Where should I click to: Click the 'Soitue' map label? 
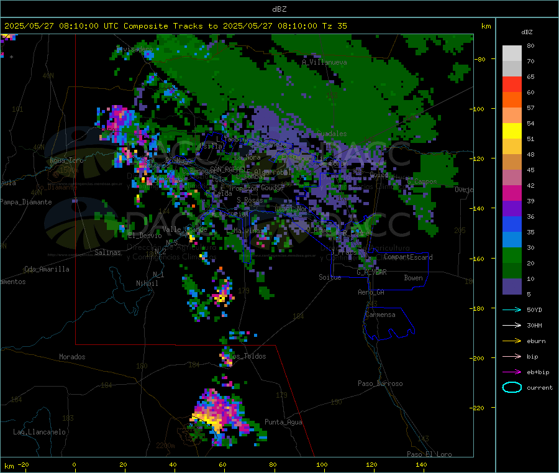[330, 277]
